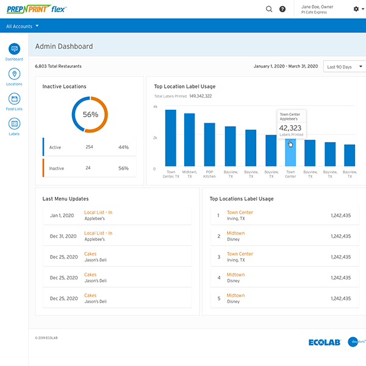Click the search magnifier icon

269,9
